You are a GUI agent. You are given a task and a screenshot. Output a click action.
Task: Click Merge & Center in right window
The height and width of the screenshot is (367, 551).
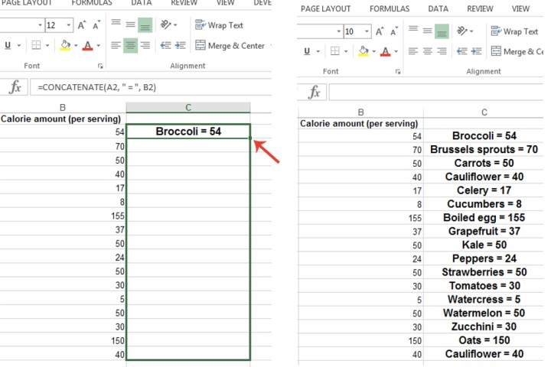coord(517,52)
